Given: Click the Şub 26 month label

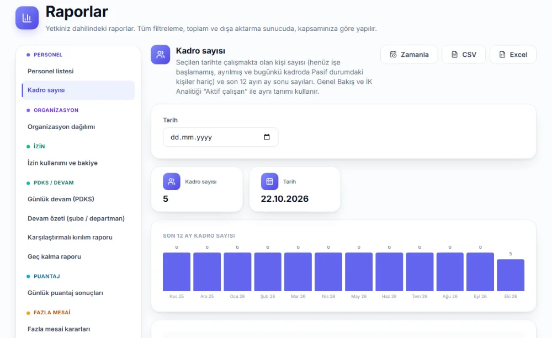Looking at the screenshot, I should coord(268,297).
